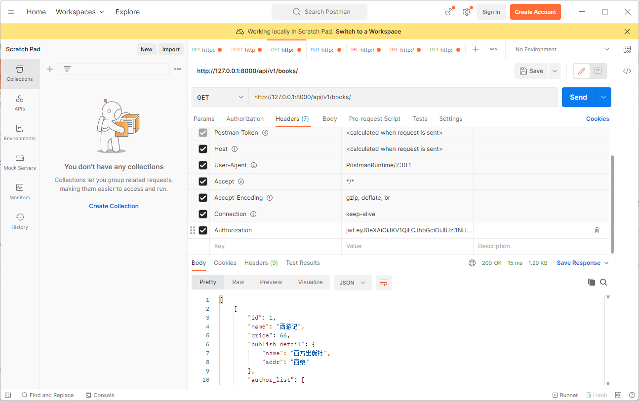
Task: Open the help question mark icon
Action: 632,395
